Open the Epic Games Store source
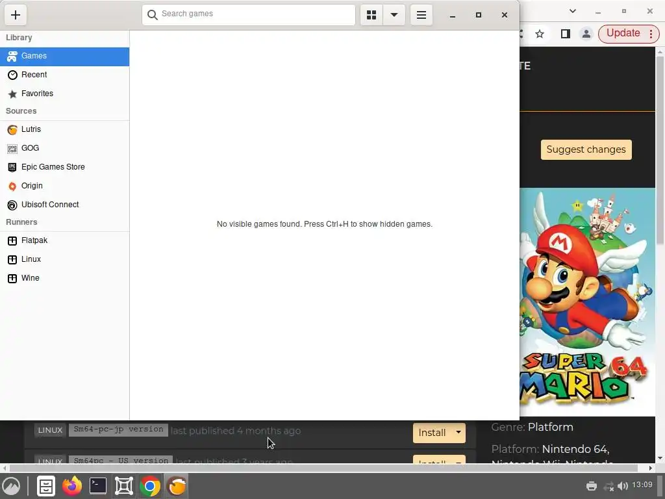This screenshot has height=499, width=665. (64, 167)
